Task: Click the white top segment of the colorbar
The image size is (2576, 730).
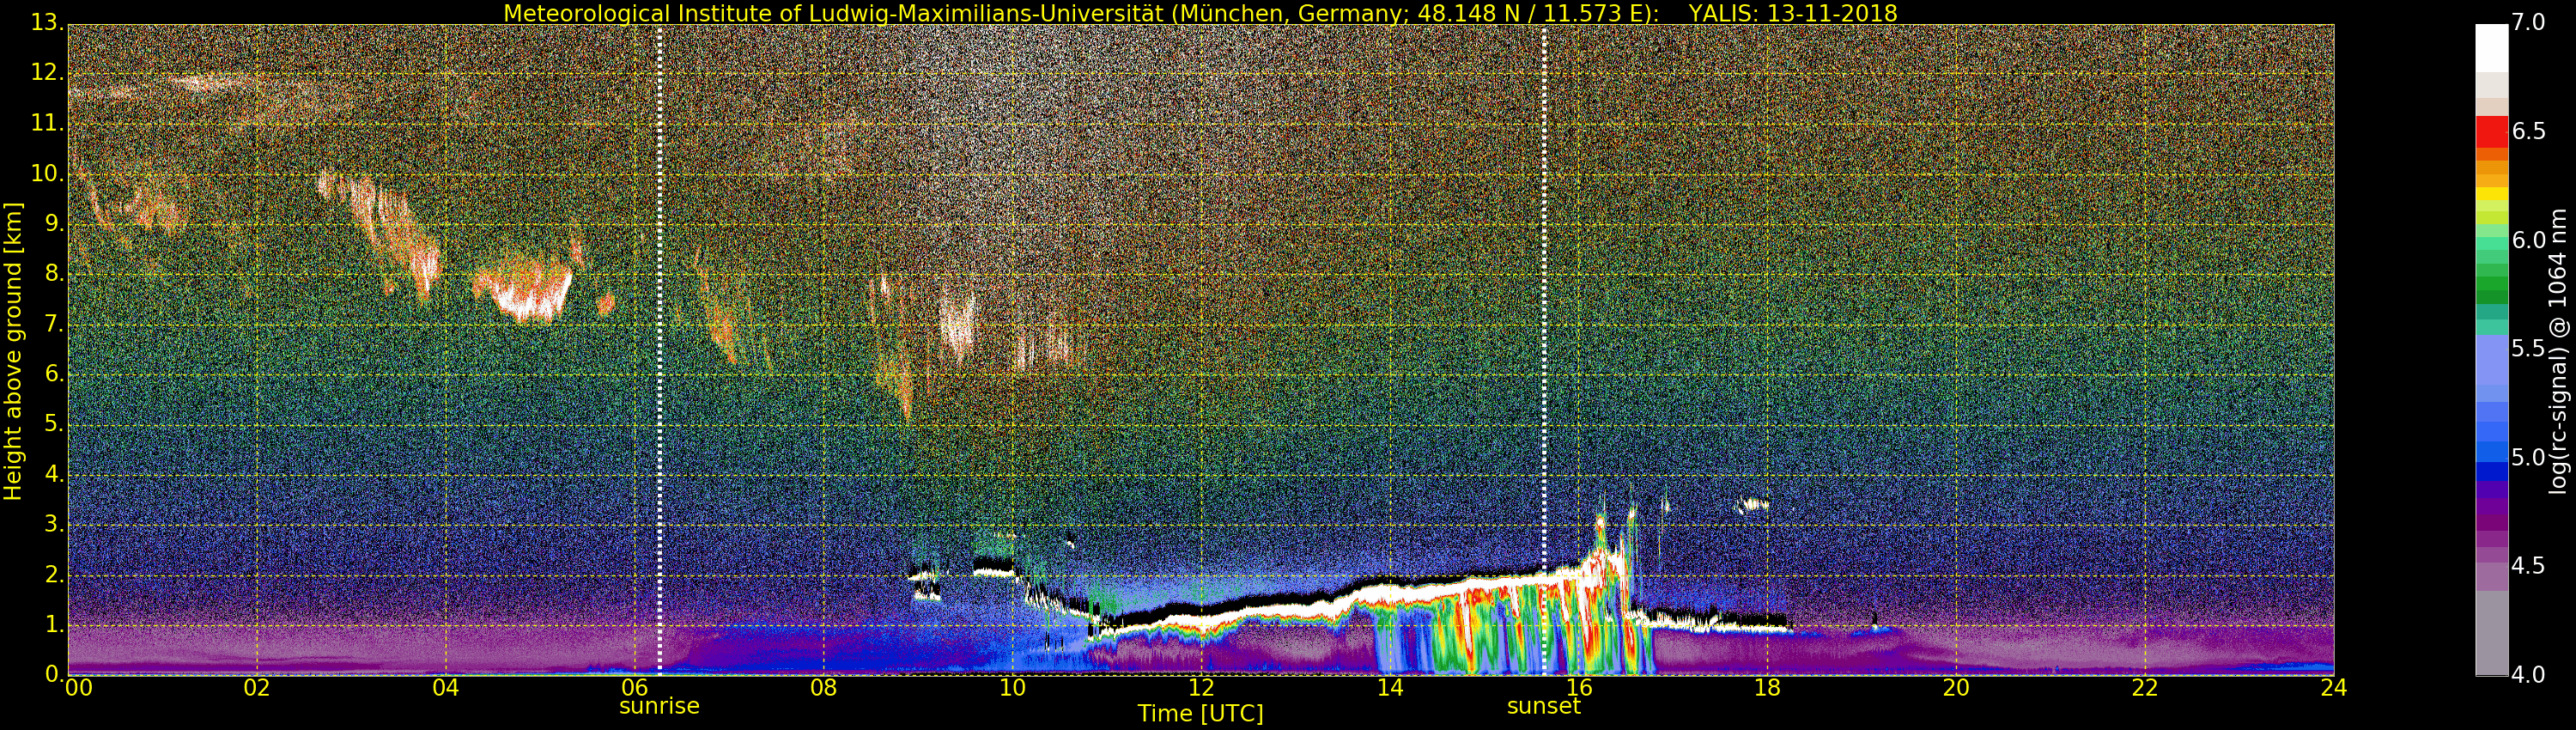Action: tap(2491, 48)
